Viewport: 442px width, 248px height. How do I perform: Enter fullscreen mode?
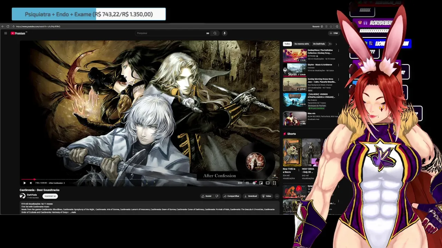(275, 183)
